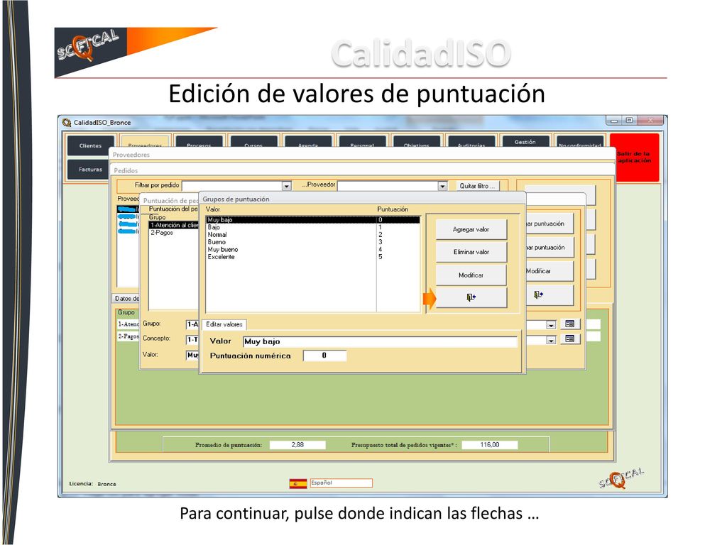
Task: Click the 'Valor' column header
Action: (x=213, y=209)
